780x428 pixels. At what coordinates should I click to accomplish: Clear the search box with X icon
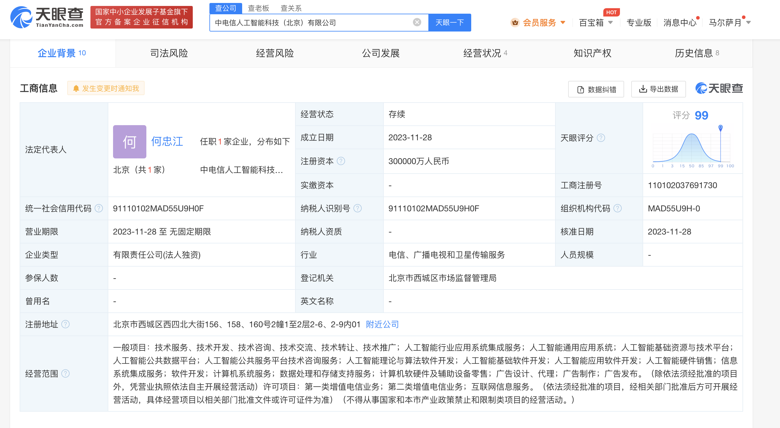(x=417, y=22)
